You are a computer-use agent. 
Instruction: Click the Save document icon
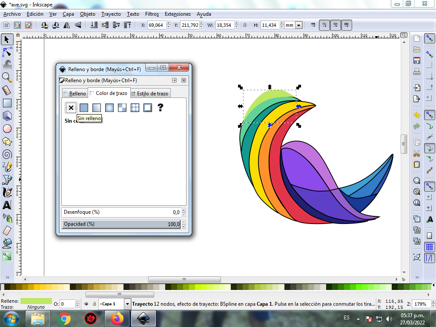click(417, 60)
